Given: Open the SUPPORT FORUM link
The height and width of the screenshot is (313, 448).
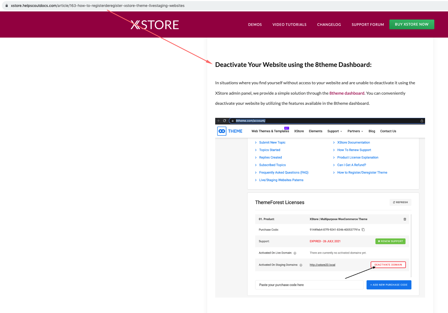Looking at the screenshot, I should pos(368,25).
